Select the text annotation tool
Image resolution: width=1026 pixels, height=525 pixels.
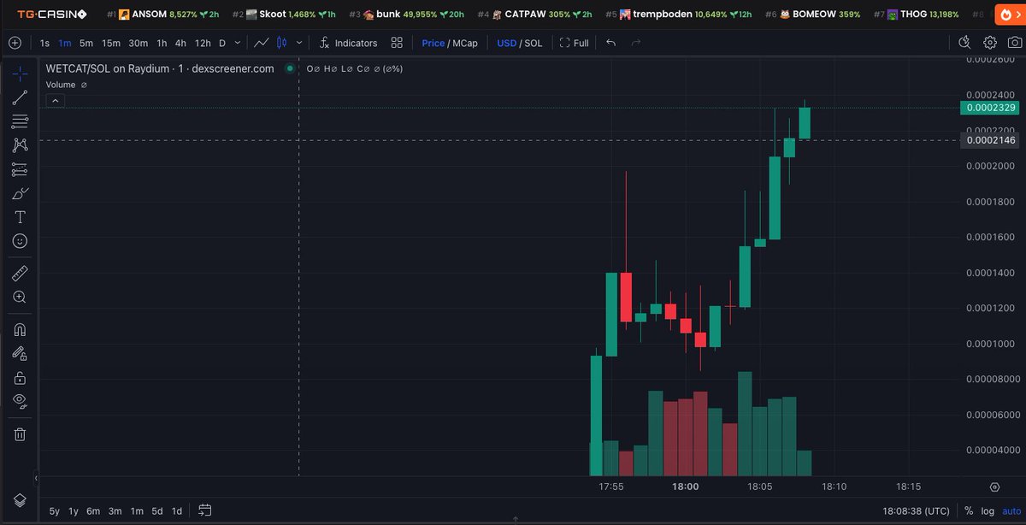point(20,217)
